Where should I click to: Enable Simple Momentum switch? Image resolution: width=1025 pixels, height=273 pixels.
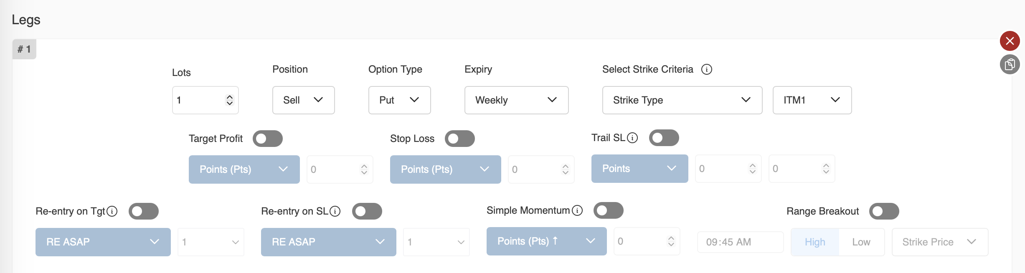coord(608,210)
